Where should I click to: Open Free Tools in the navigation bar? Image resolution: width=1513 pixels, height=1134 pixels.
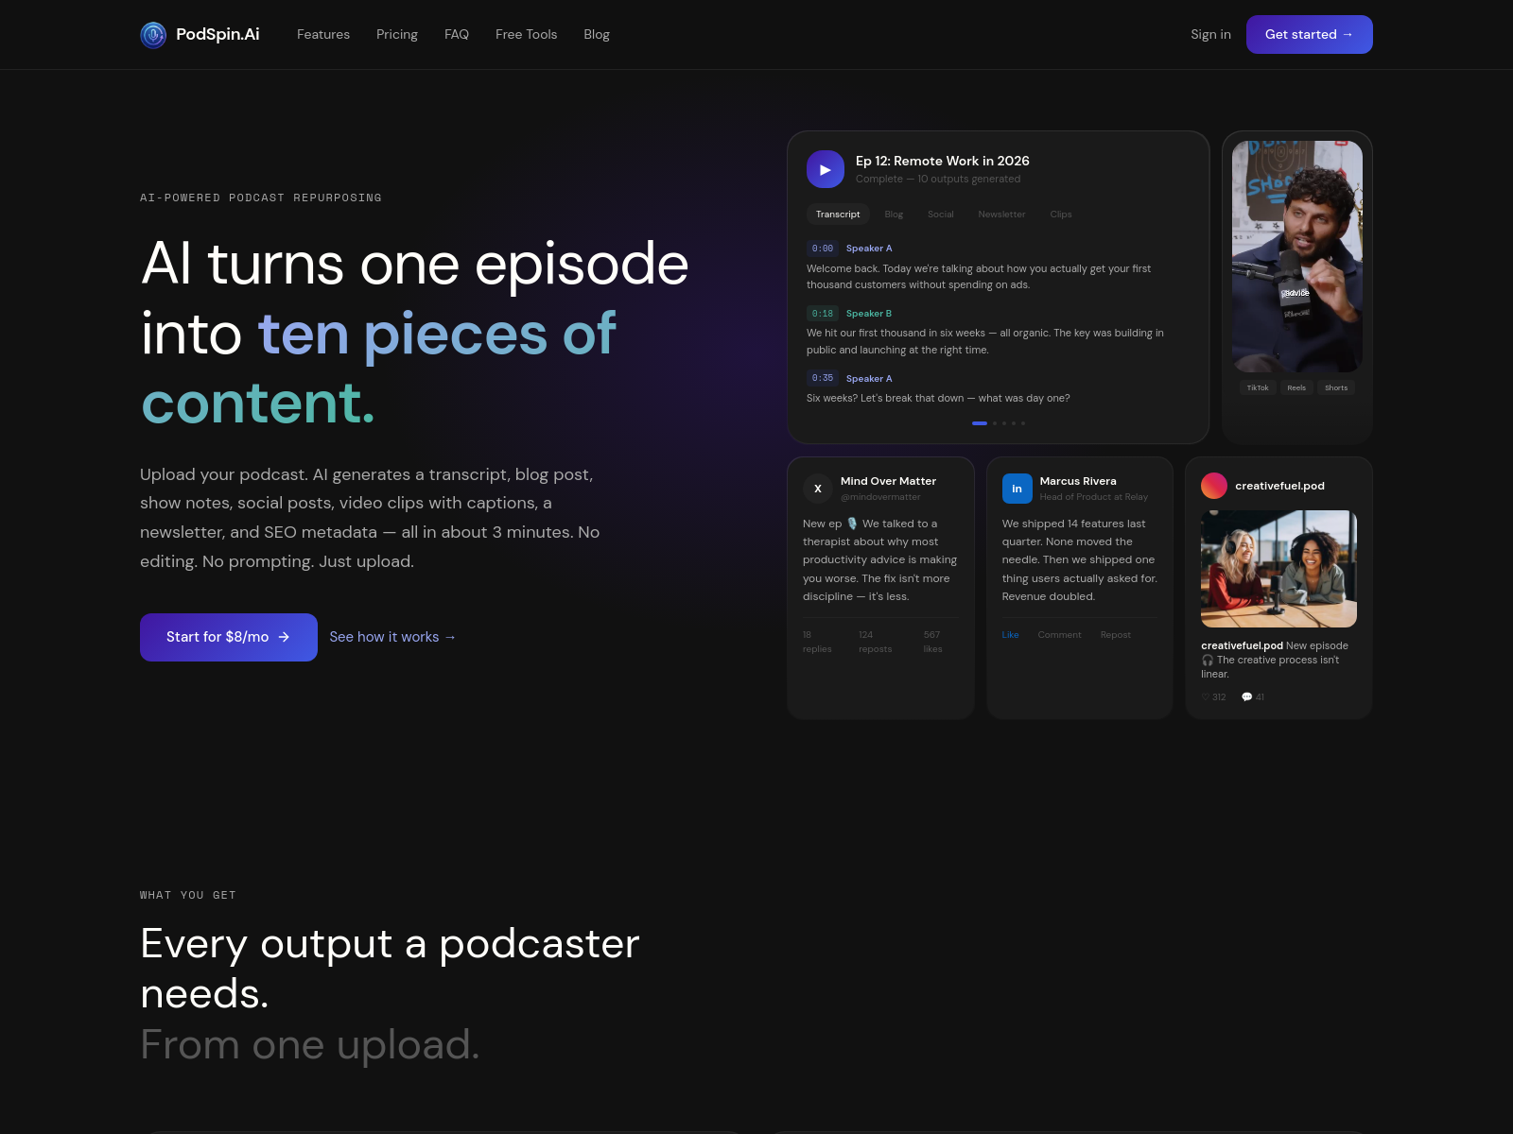[x=526, y=35]
